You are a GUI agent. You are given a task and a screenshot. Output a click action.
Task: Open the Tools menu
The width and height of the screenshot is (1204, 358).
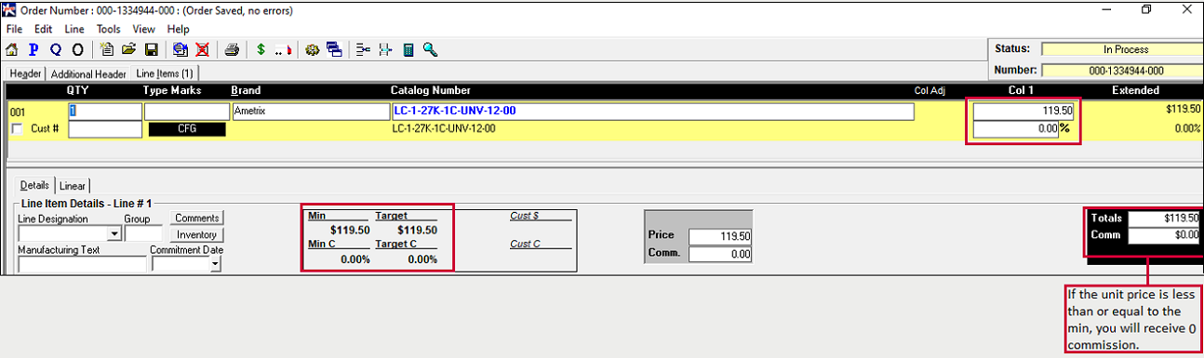(108, 29)
